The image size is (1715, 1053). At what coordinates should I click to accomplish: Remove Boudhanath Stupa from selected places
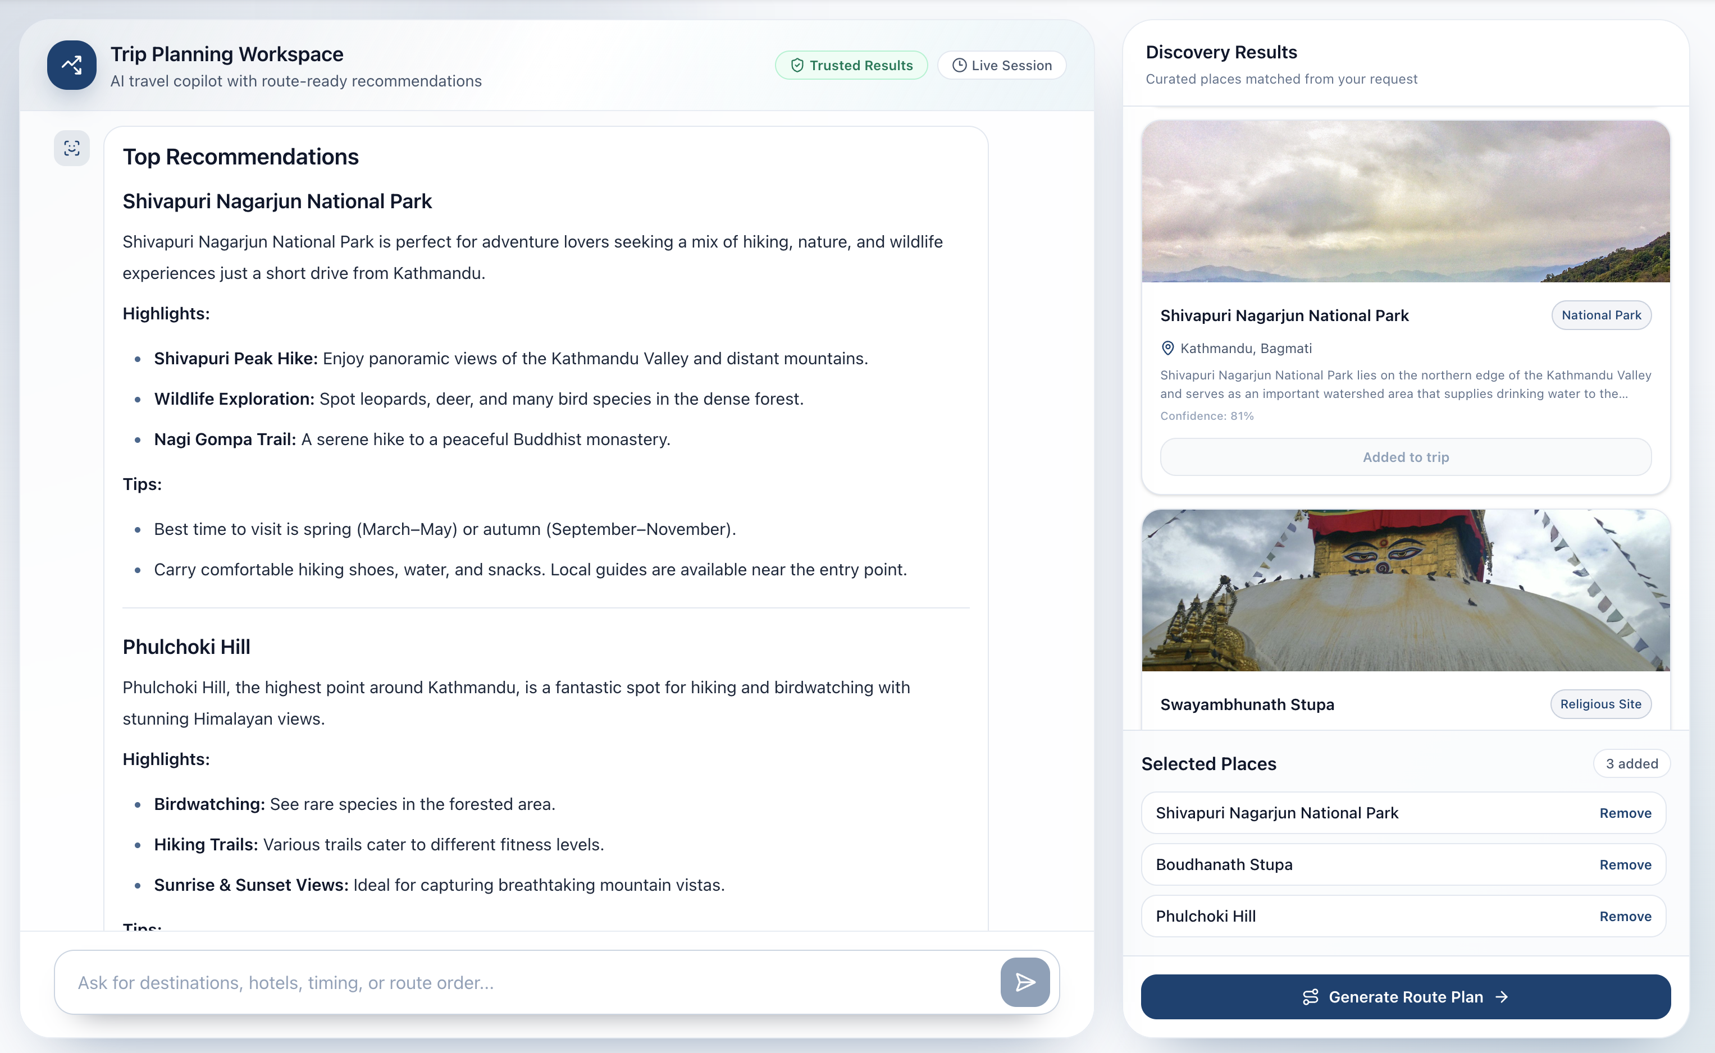pos(1625,864)
